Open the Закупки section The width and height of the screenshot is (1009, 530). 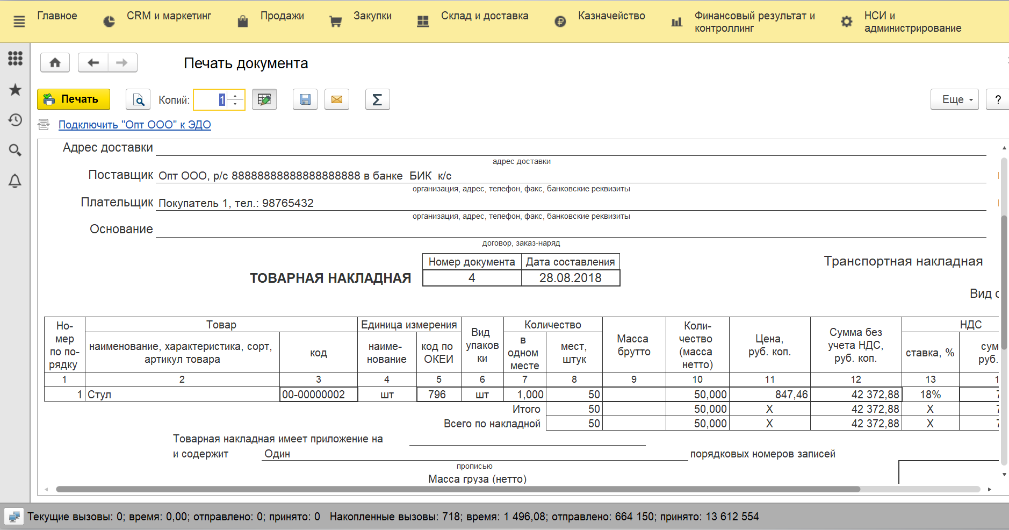372,16
